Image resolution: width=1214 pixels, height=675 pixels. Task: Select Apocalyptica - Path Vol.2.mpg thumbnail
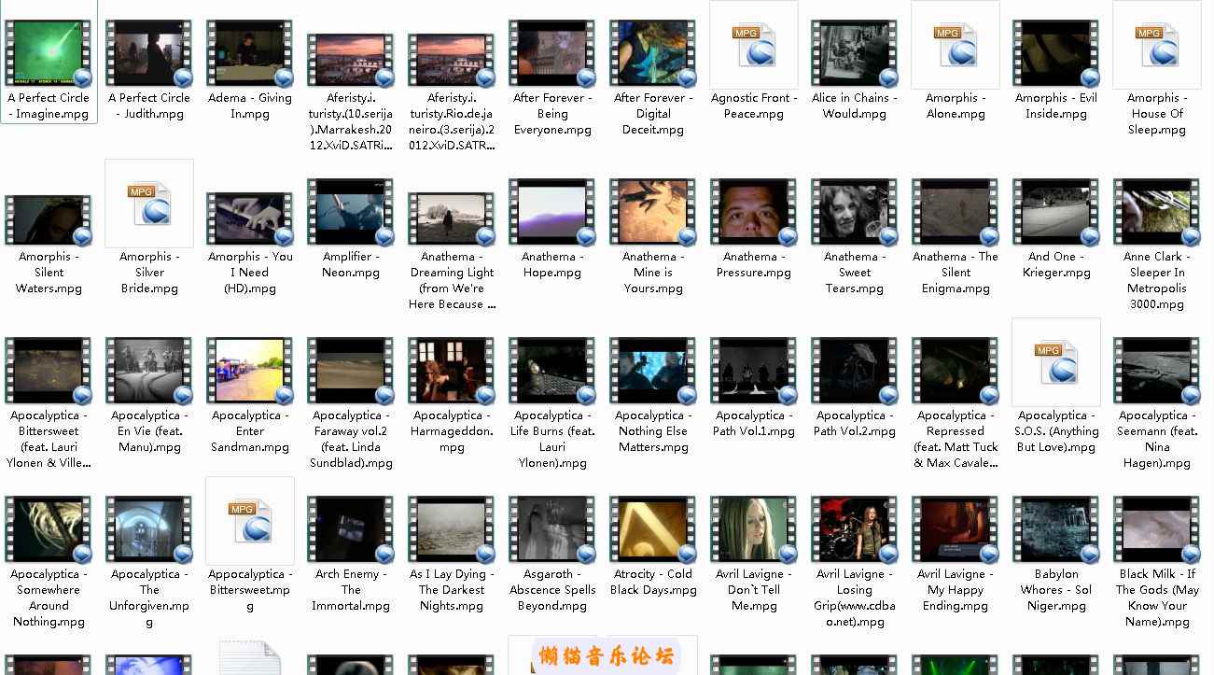tap(855, 372)
